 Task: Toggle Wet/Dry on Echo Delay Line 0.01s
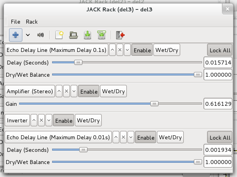[x=170, y=137]
